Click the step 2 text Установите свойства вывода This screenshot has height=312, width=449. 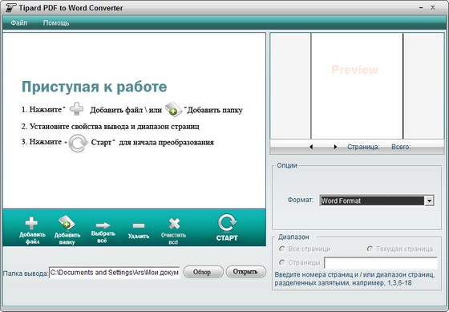click(x=111, y=127)
